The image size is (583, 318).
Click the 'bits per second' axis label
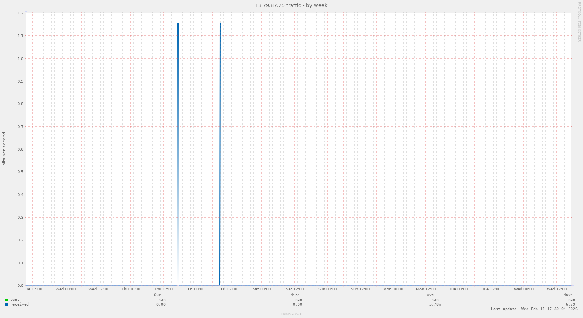coord(4,149)
